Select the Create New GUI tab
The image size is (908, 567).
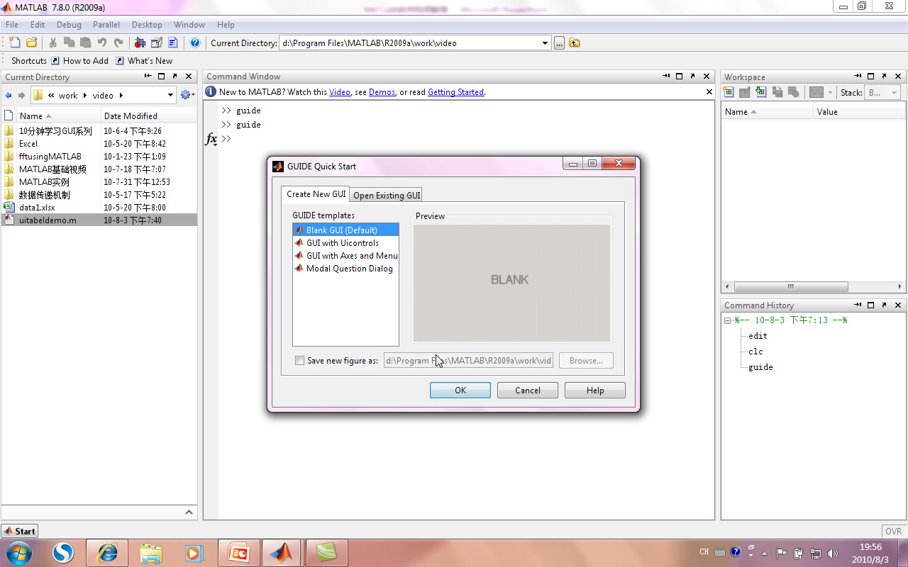pos(316,193)
